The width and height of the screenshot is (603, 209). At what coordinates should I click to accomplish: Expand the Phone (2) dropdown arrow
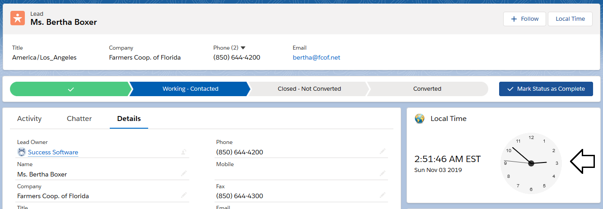click(243, 48)
